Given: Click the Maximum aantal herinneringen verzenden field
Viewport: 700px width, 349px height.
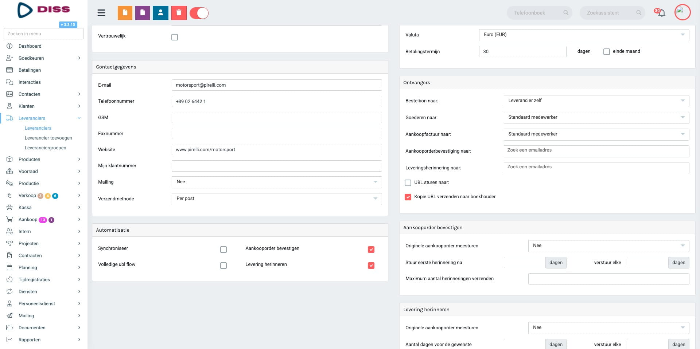Looking at the screenshot, I should pos(609,279).
